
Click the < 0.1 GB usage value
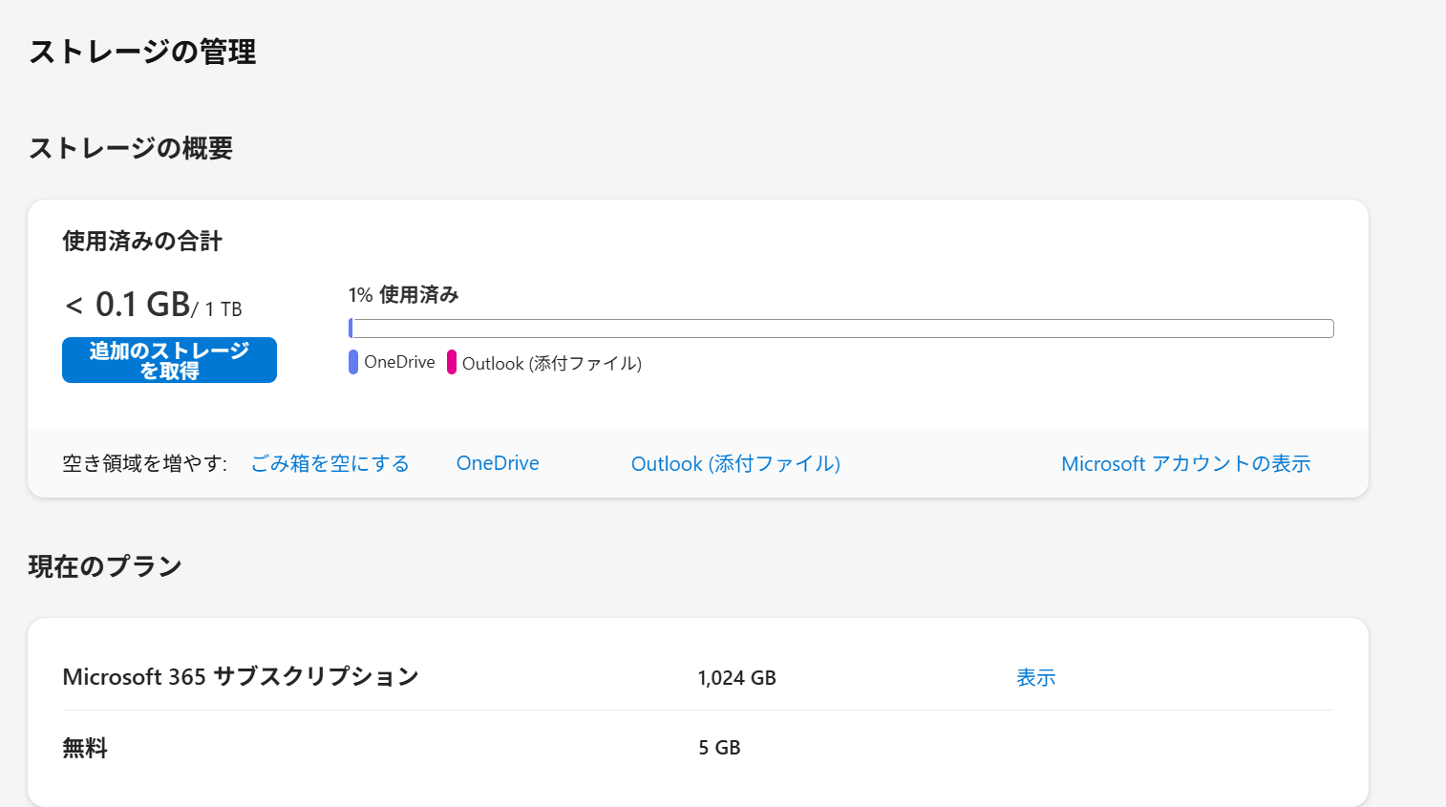pyautogui.click(x=128, y=305)
